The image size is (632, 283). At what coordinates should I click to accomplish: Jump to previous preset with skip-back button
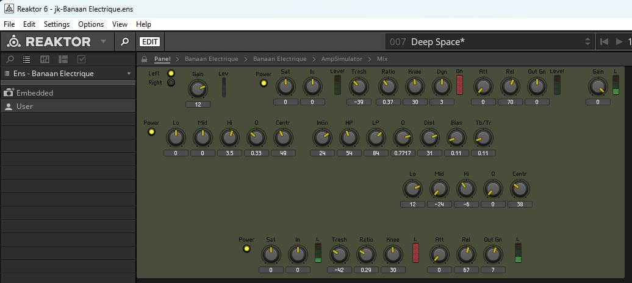click(x=604, y=42)
